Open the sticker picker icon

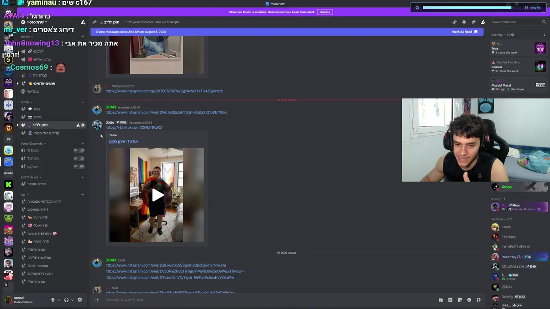pyautogui.click(x=460, y=300)
